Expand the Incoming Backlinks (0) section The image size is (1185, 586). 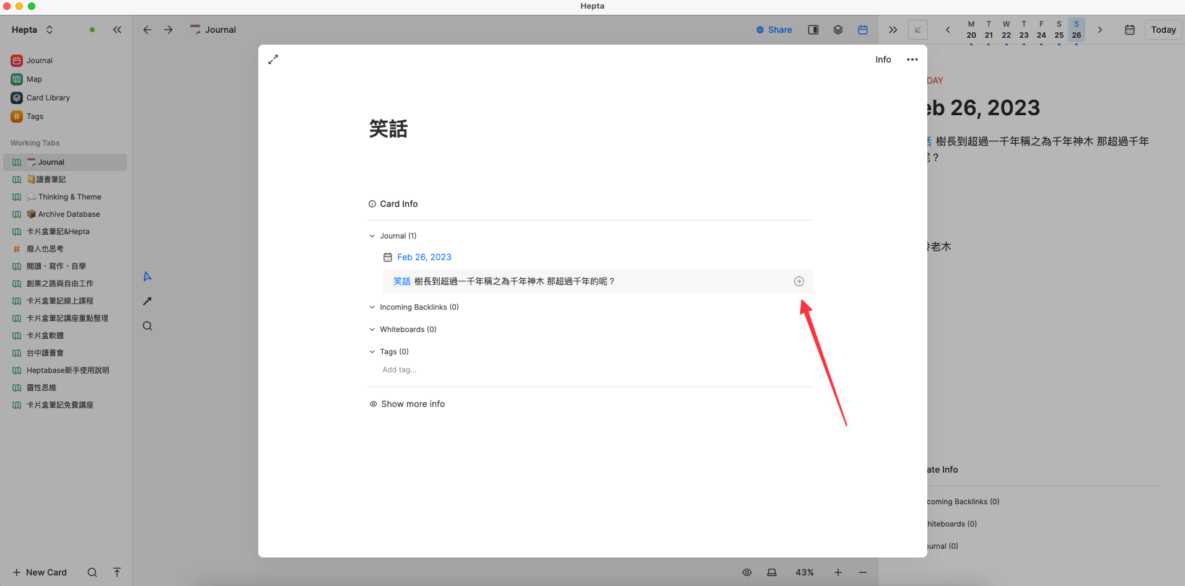(372, 307)
